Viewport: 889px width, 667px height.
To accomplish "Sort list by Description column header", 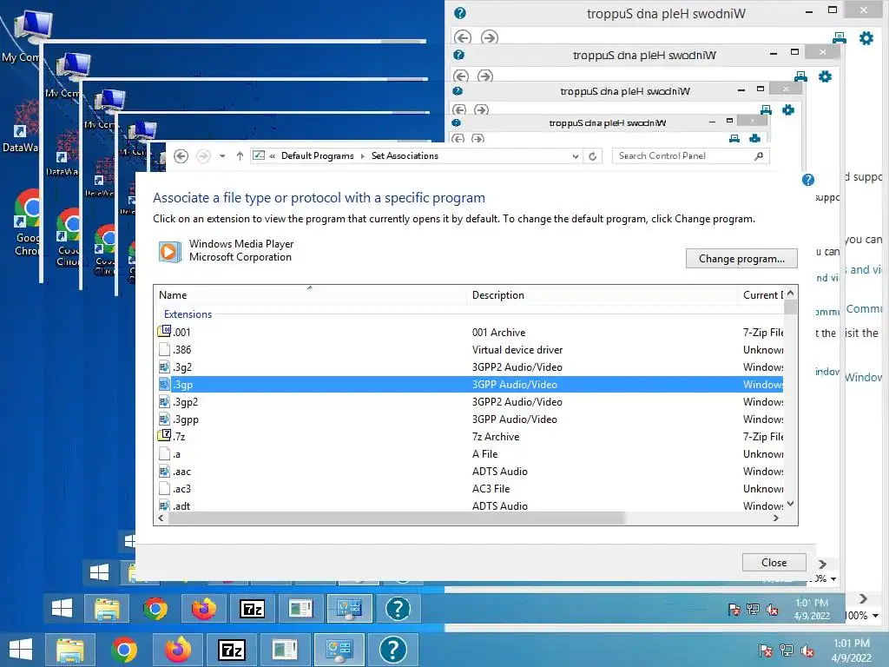I will pos(603,295).
